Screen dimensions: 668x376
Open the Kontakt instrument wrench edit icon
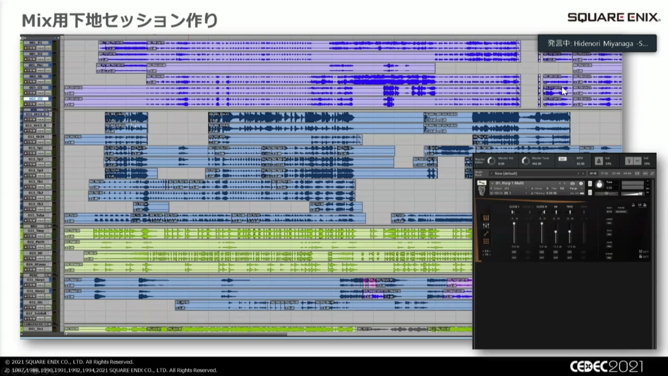coord(482,183)
